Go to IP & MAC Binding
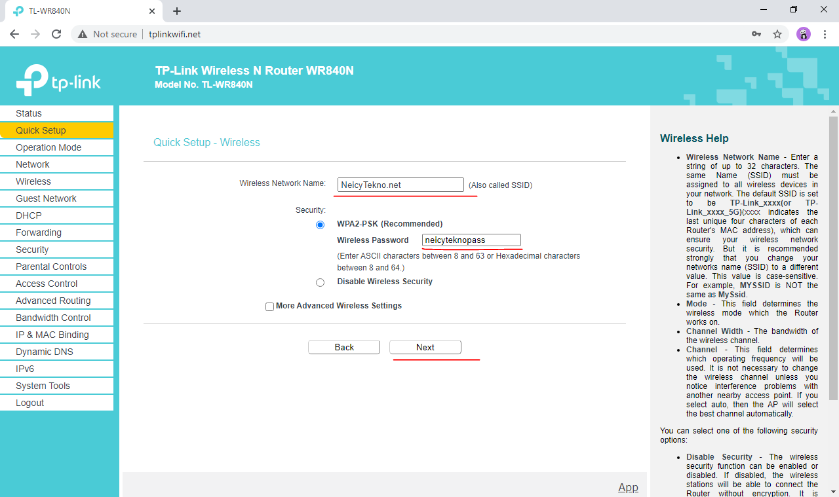This screenshot has height=497, width=839. click(x=56, y=335)
